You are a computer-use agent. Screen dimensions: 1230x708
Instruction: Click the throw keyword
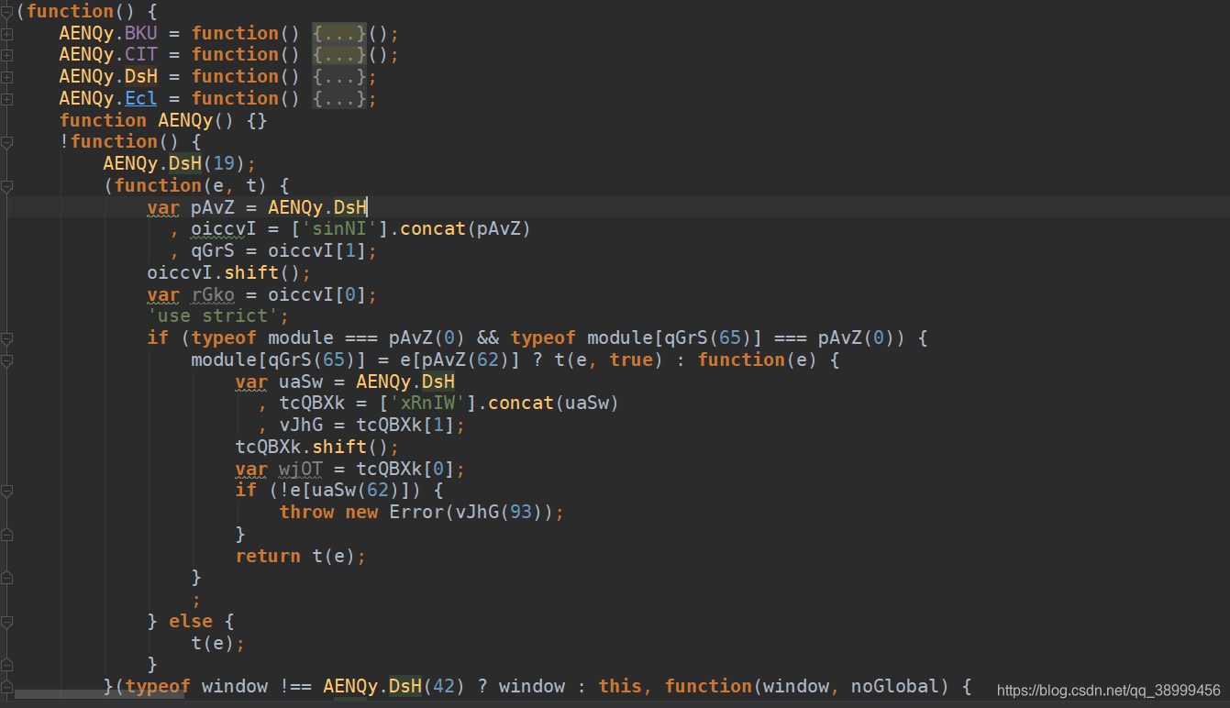pos(306,512)
